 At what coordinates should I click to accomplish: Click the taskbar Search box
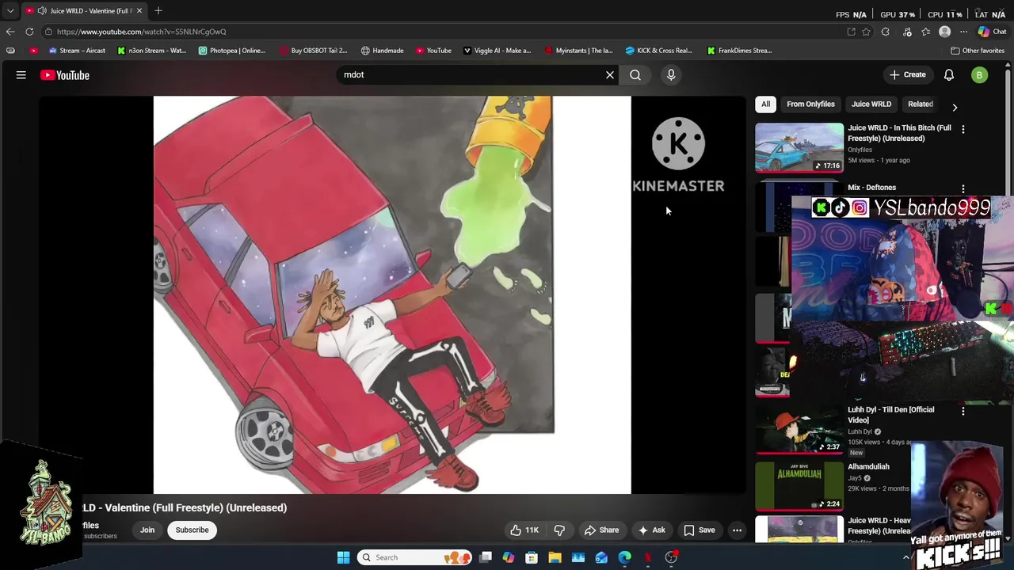414,557
